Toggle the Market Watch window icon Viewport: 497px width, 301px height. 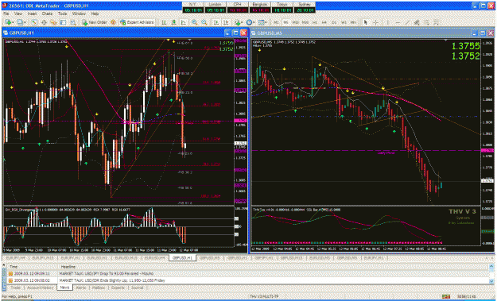[34, 22]
